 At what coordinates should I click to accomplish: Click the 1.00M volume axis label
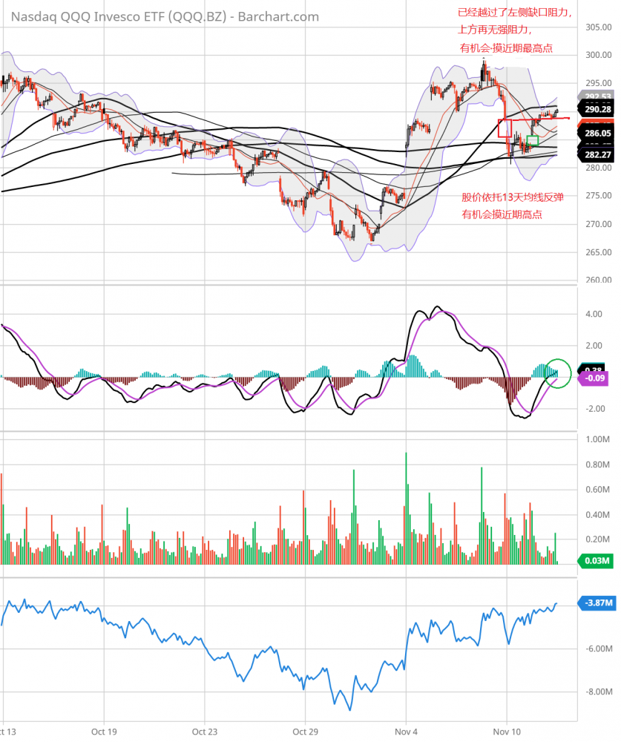597,439
